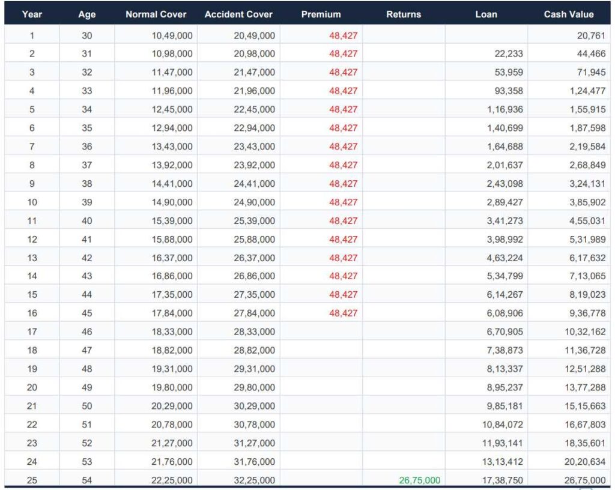
Task: Click the Premium column header
Action: [x=321, y=14]
